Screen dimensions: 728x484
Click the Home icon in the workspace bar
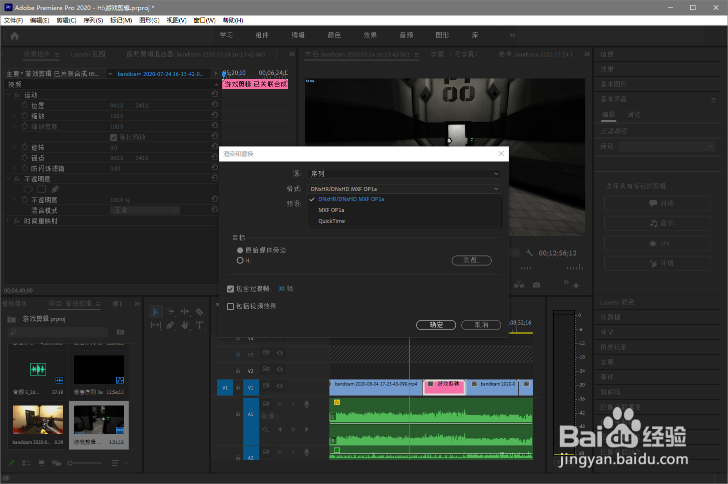15,35
